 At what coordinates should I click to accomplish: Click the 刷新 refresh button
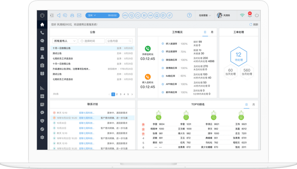coord(254,25)
